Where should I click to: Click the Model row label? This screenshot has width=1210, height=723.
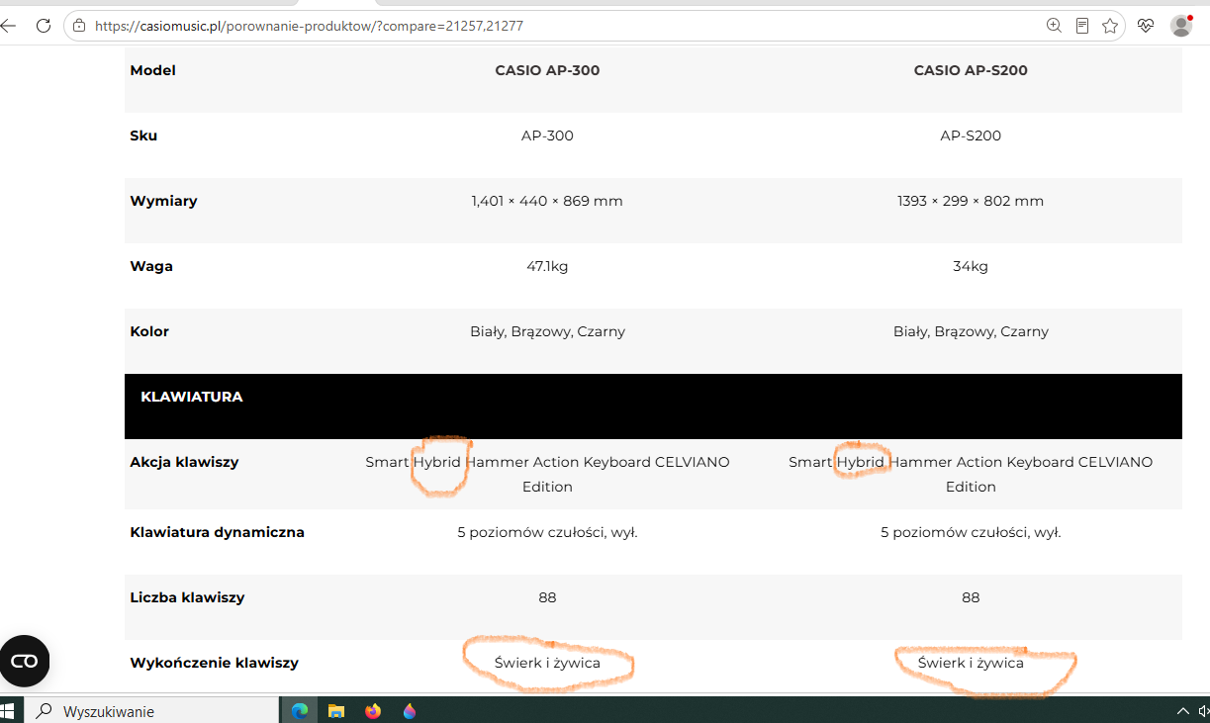click(152, 70)
